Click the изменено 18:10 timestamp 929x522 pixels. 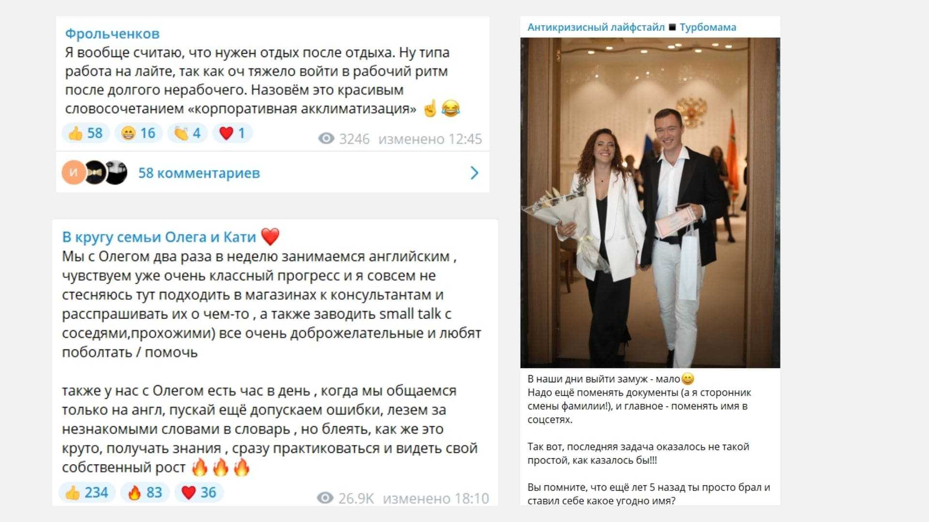[436, 498]
